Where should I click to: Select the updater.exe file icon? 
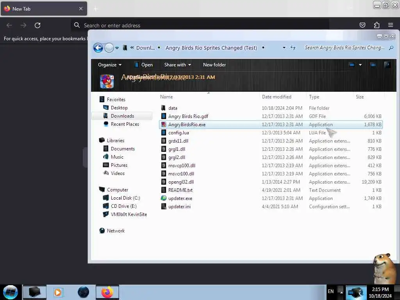[164, 198]
